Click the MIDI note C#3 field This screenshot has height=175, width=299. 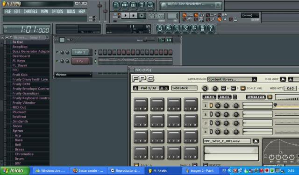pos(290,88)
